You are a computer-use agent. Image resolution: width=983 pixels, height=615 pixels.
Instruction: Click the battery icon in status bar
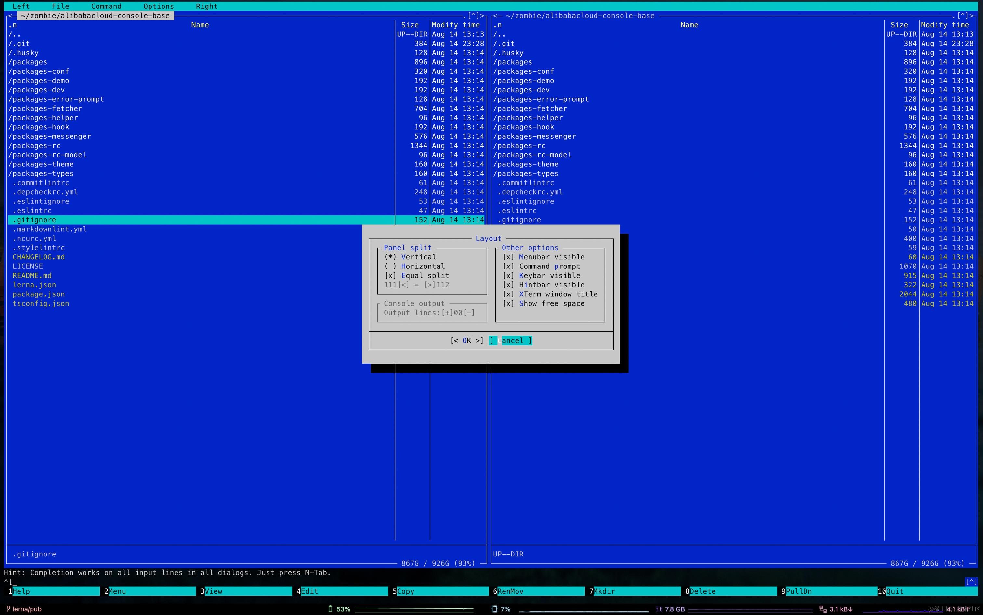tap(330, 609)
